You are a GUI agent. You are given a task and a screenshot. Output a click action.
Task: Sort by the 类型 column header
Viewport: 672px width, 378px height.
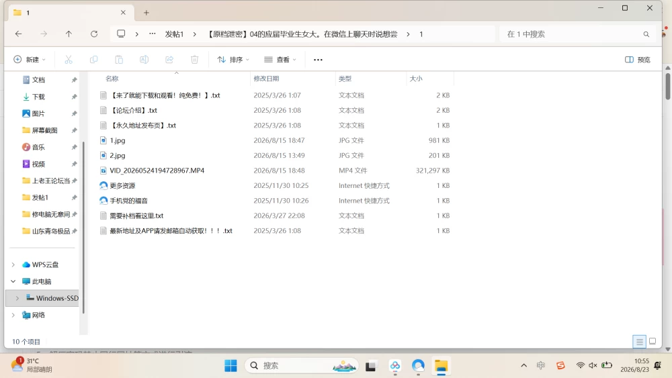pos(345,79)
